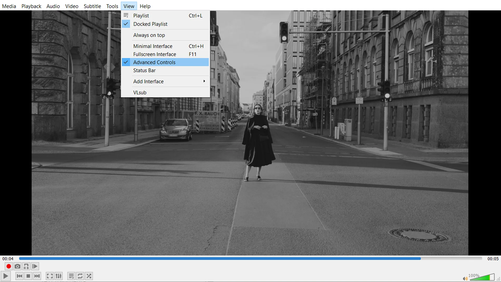The image size is (501, 282).
Task: Stop playback with the Stop button
Action: click(28, 276)
